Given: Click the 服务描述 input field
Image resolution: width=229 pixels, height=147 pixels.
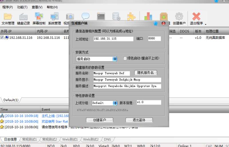Looking at the screenshot, I should click(x=127, y=86).
